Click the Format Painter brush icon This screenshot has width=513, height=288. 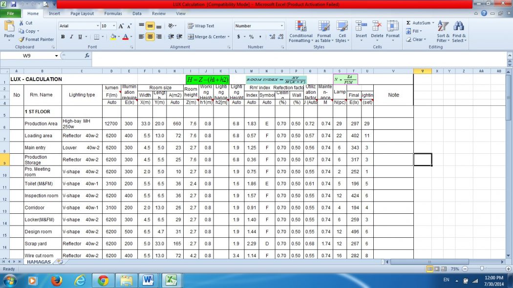pyautogui.click(x=21, y=40)
